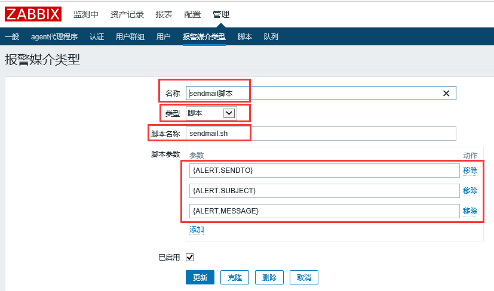Image resolution: width=494 pixels, height=291 pixels.
Task: Click into the 名称 input containing sendmail脚本
Action: 321,93
